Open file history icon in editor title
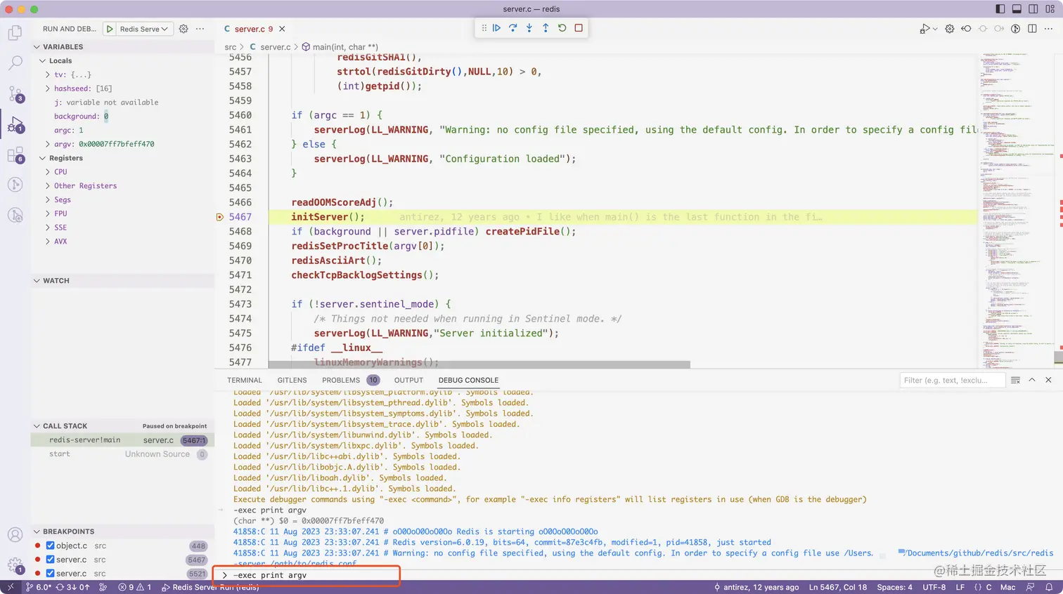The image size is (1063, 594). tap(1015, 29)
